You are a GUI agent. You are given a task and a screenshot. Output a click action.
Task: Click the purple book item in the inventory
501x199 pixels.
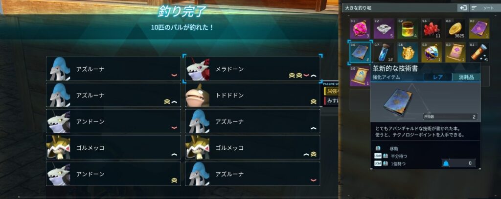coord(479,29)
